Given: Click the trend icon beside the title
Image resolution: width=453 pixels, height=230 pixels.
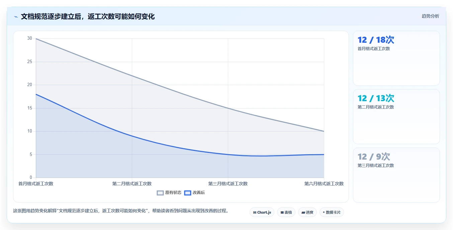Looking at the screenshot, I should [x=16, y=17].
